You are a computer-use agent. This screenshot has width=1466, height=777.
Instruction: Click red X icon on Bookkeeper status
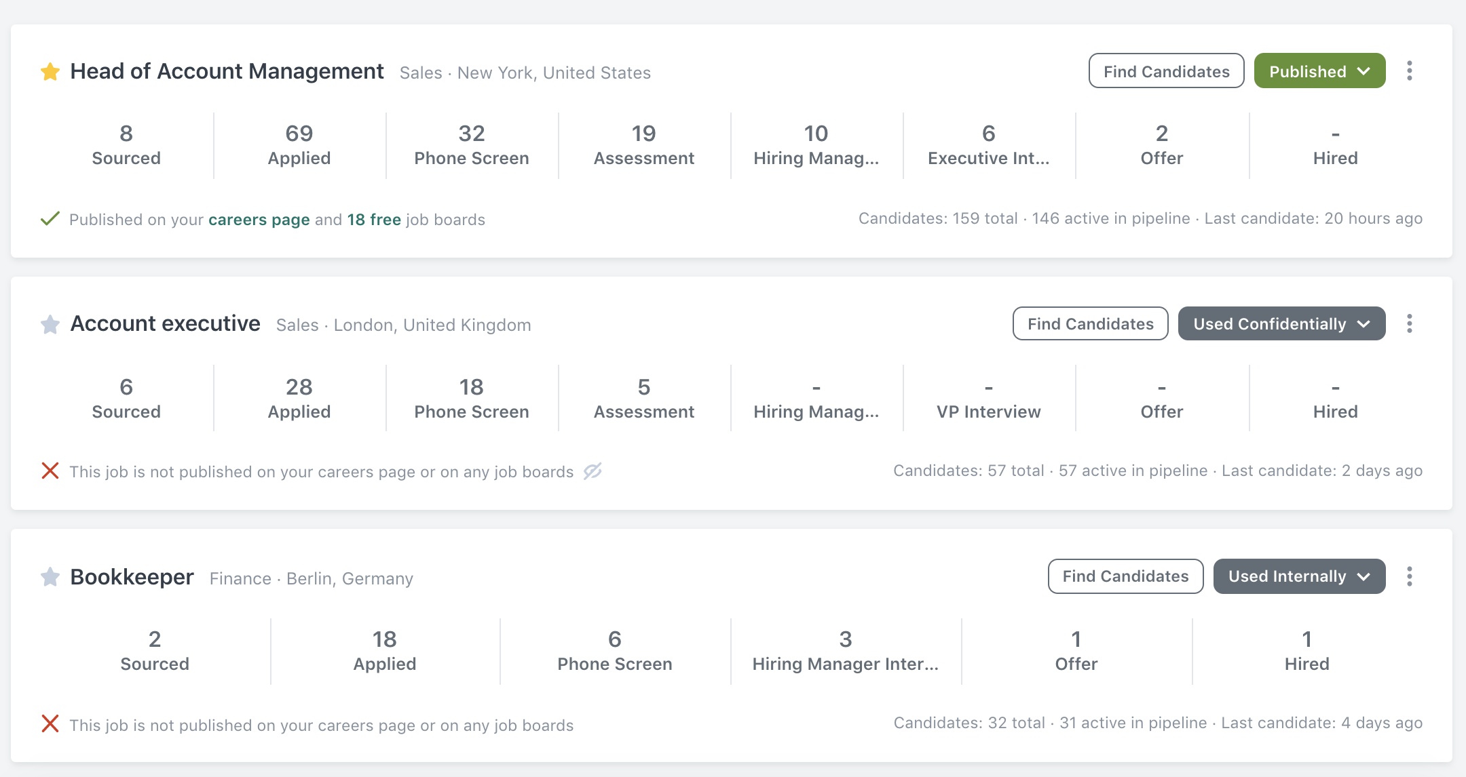[x=50, y=723]
